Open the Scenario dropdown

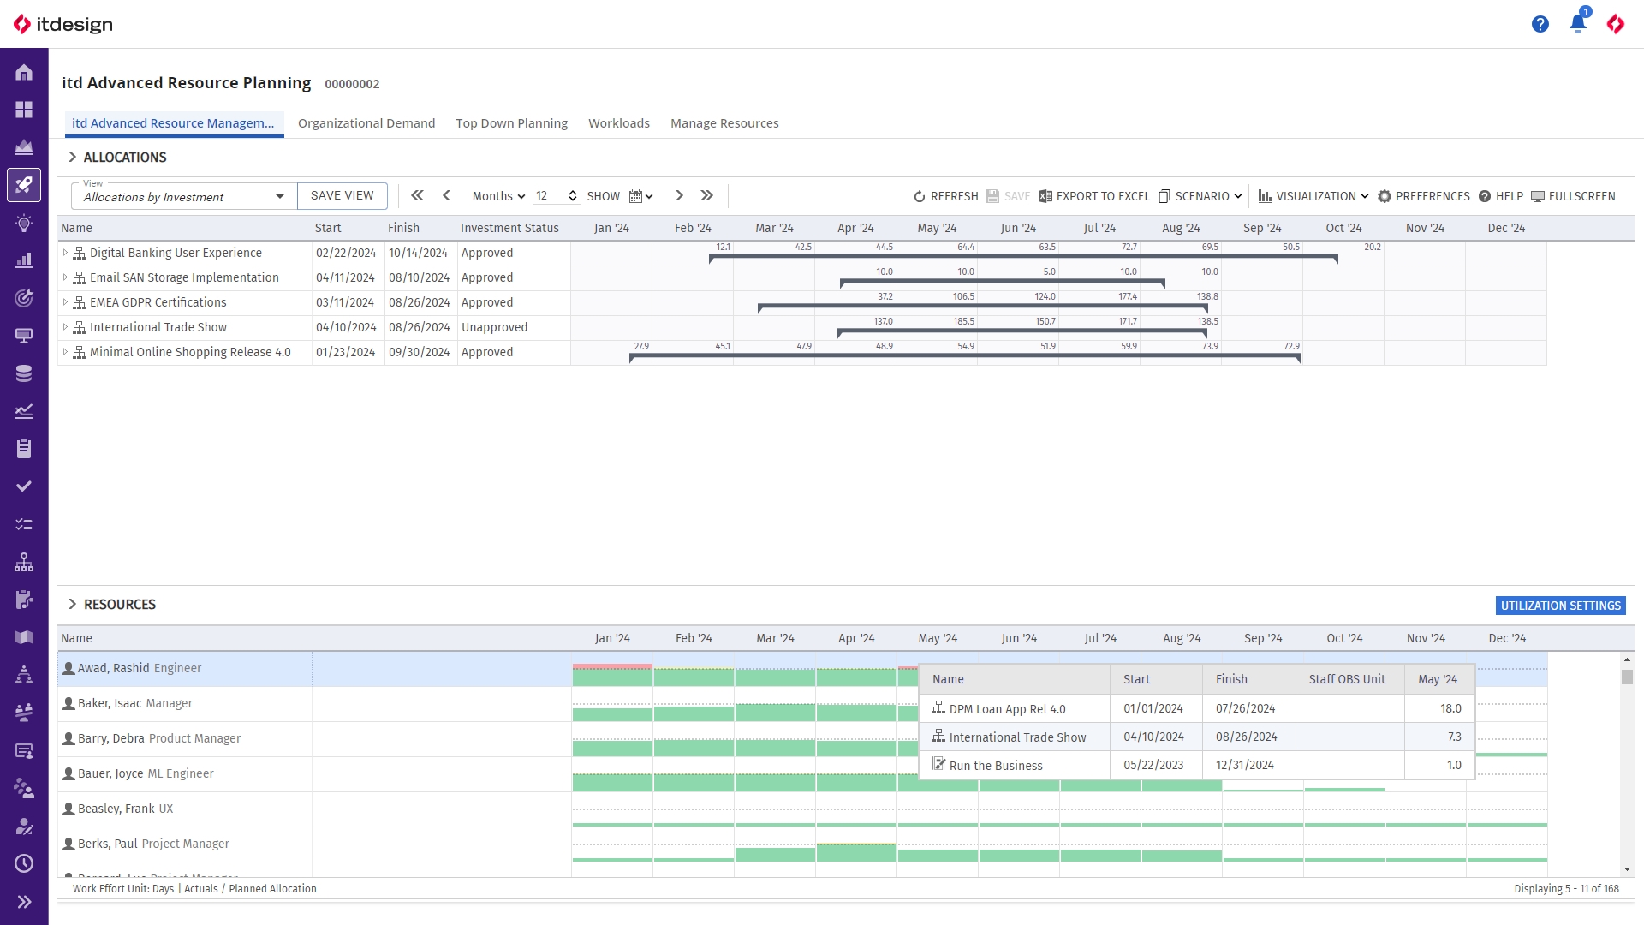(1200, 196)
